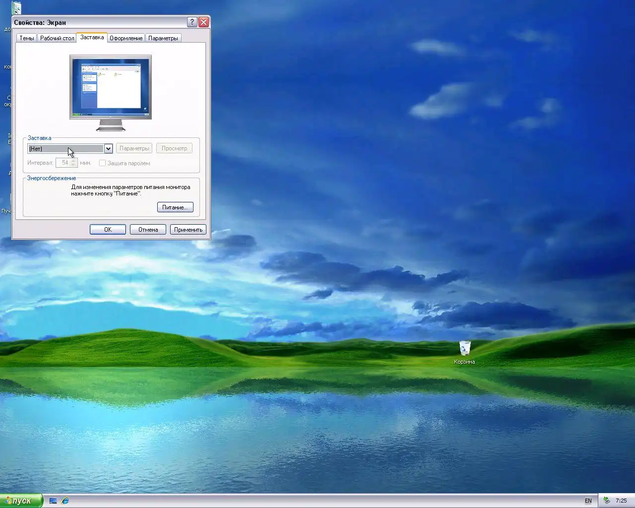Increase the interval with up arrow

click(x=74, y=161)
